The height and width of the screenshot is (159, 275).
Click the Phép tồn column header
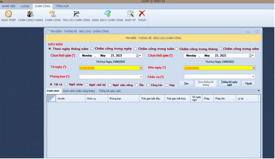tap(225, 98)
